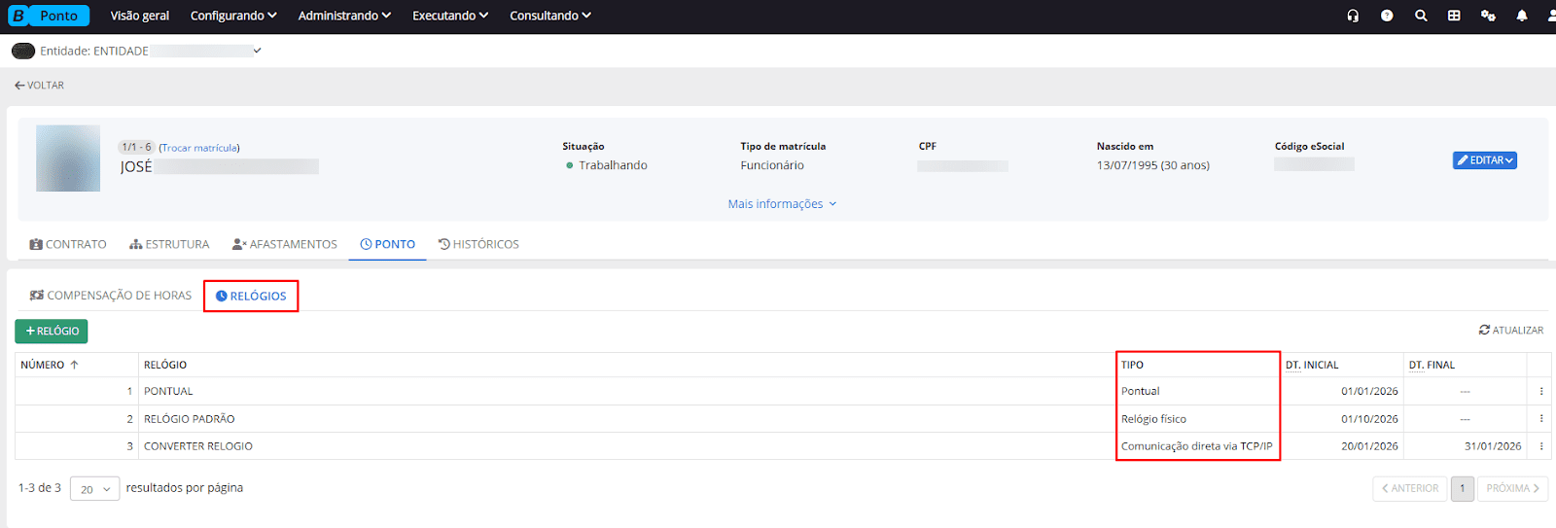
Task: Open the Entidade selector dropdown
Action: (257, 51)
